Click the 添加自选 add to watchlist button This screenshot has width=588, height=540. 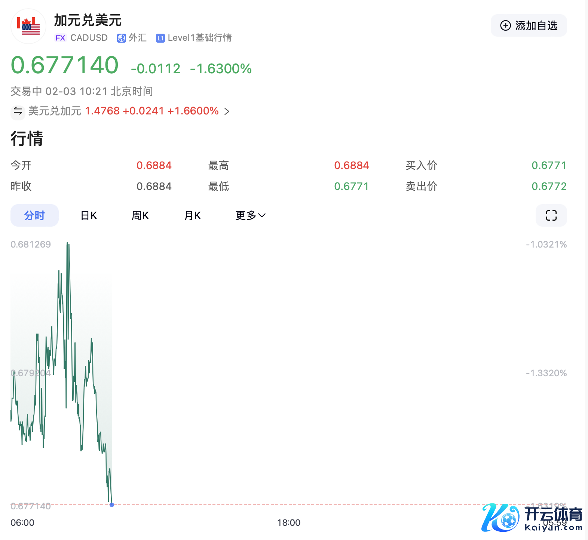pyautogui.click(x=529, y=25)
